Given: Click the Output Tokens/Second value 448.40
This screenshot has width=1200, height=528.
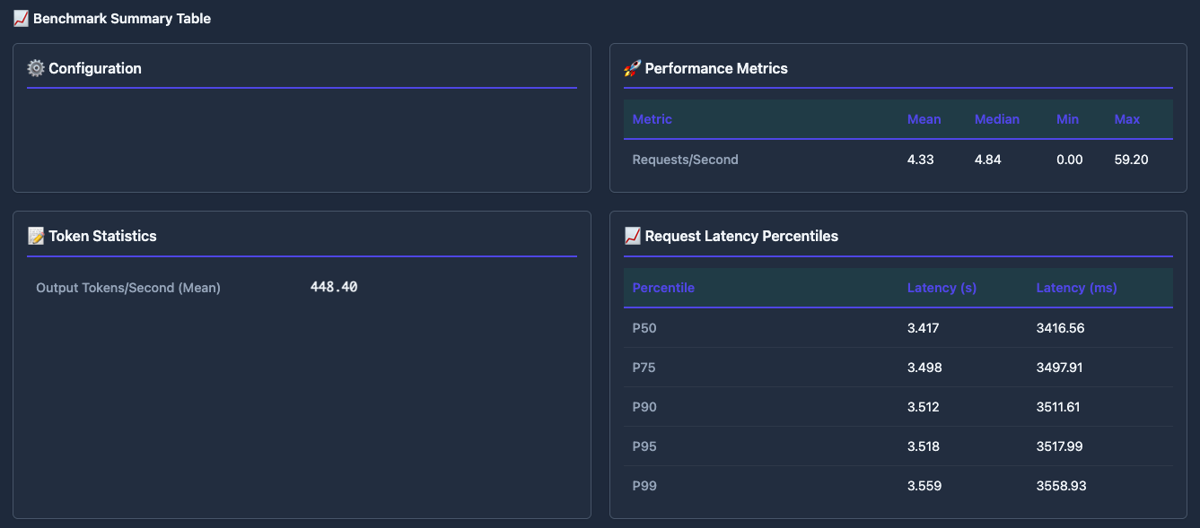Looking at the screenshot, I should coord(334,287).
